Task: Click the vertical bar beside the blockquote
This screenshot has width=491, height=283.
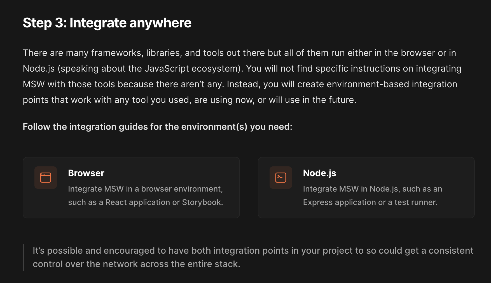Action: (23, 257)
